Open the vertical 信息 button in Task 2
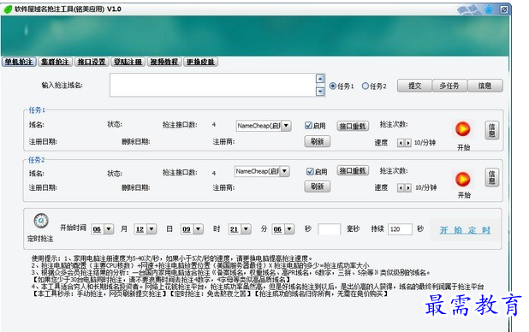 (x=492, y=177)
